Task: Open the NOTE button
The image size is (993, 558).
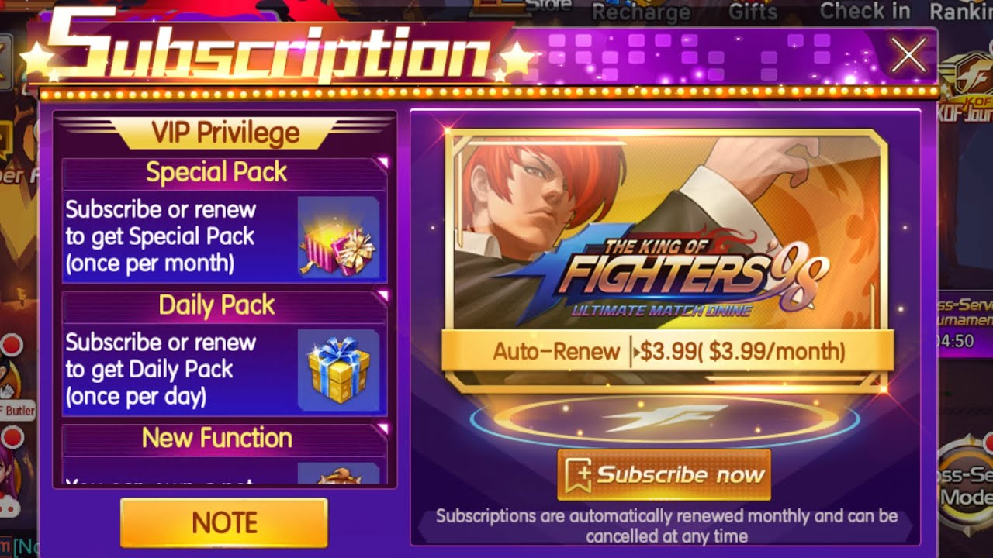Action: [x=223, y=523]
